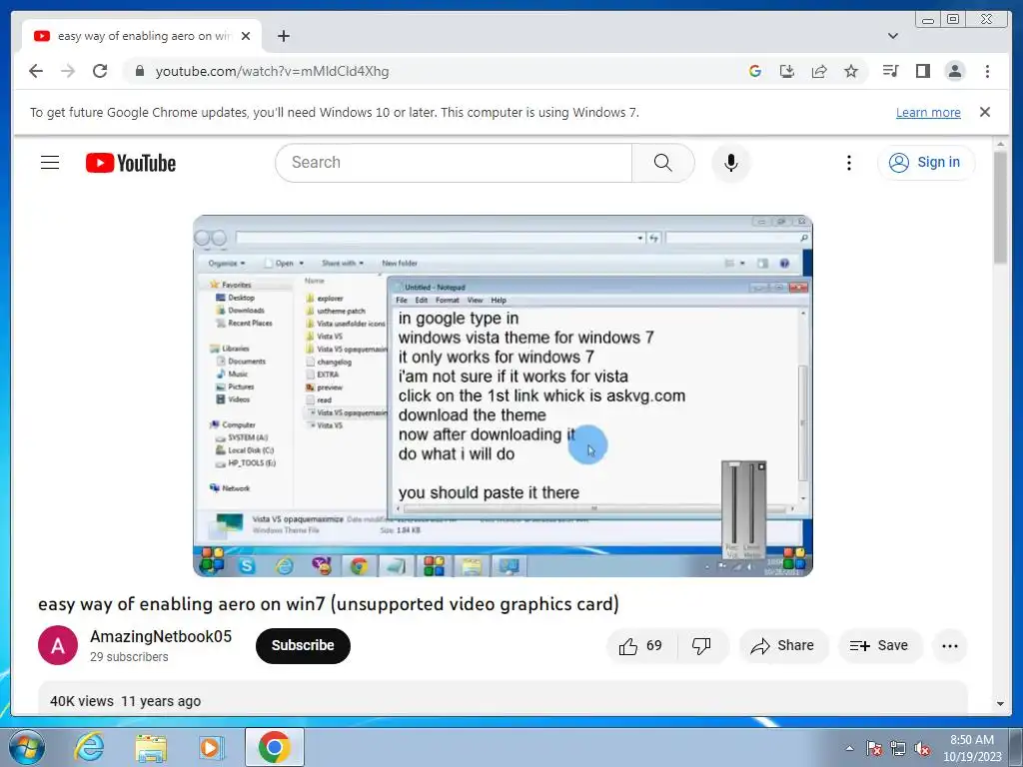Open YouTube settings three-dot menu
This screenshot has height=767, width=1023.
pyautogui.click(x=848, y=163)
